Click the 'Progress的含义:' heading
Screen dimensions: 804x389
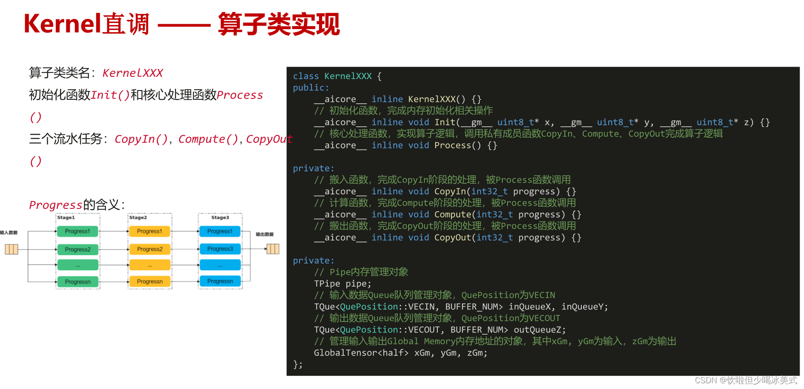pyautogui.click(x=77, y=205)
